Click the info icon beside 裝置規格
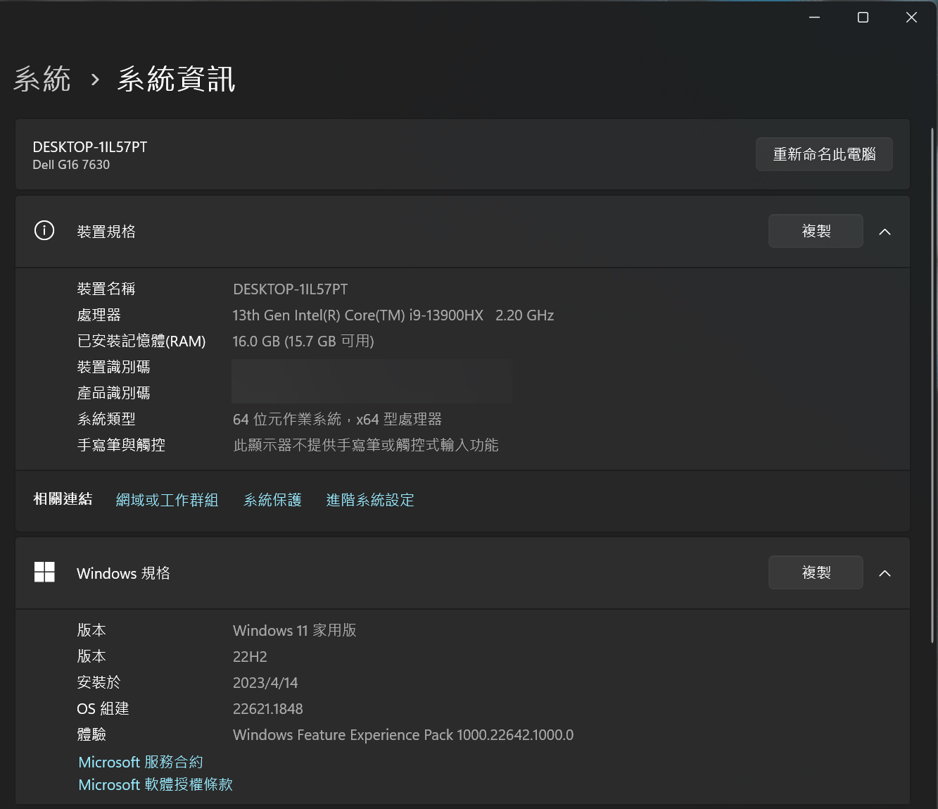 44,230
